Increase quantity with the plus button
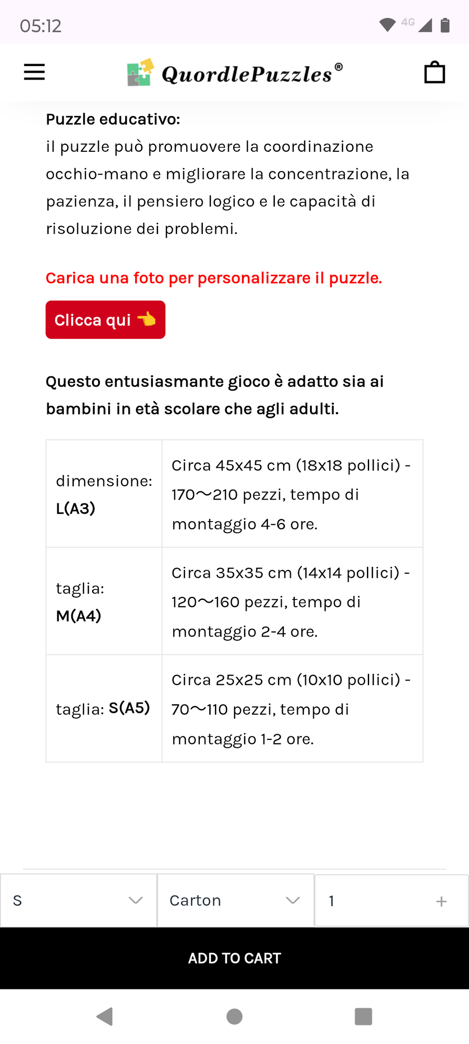Screen dimensions: 469x1044 [441, 901]
